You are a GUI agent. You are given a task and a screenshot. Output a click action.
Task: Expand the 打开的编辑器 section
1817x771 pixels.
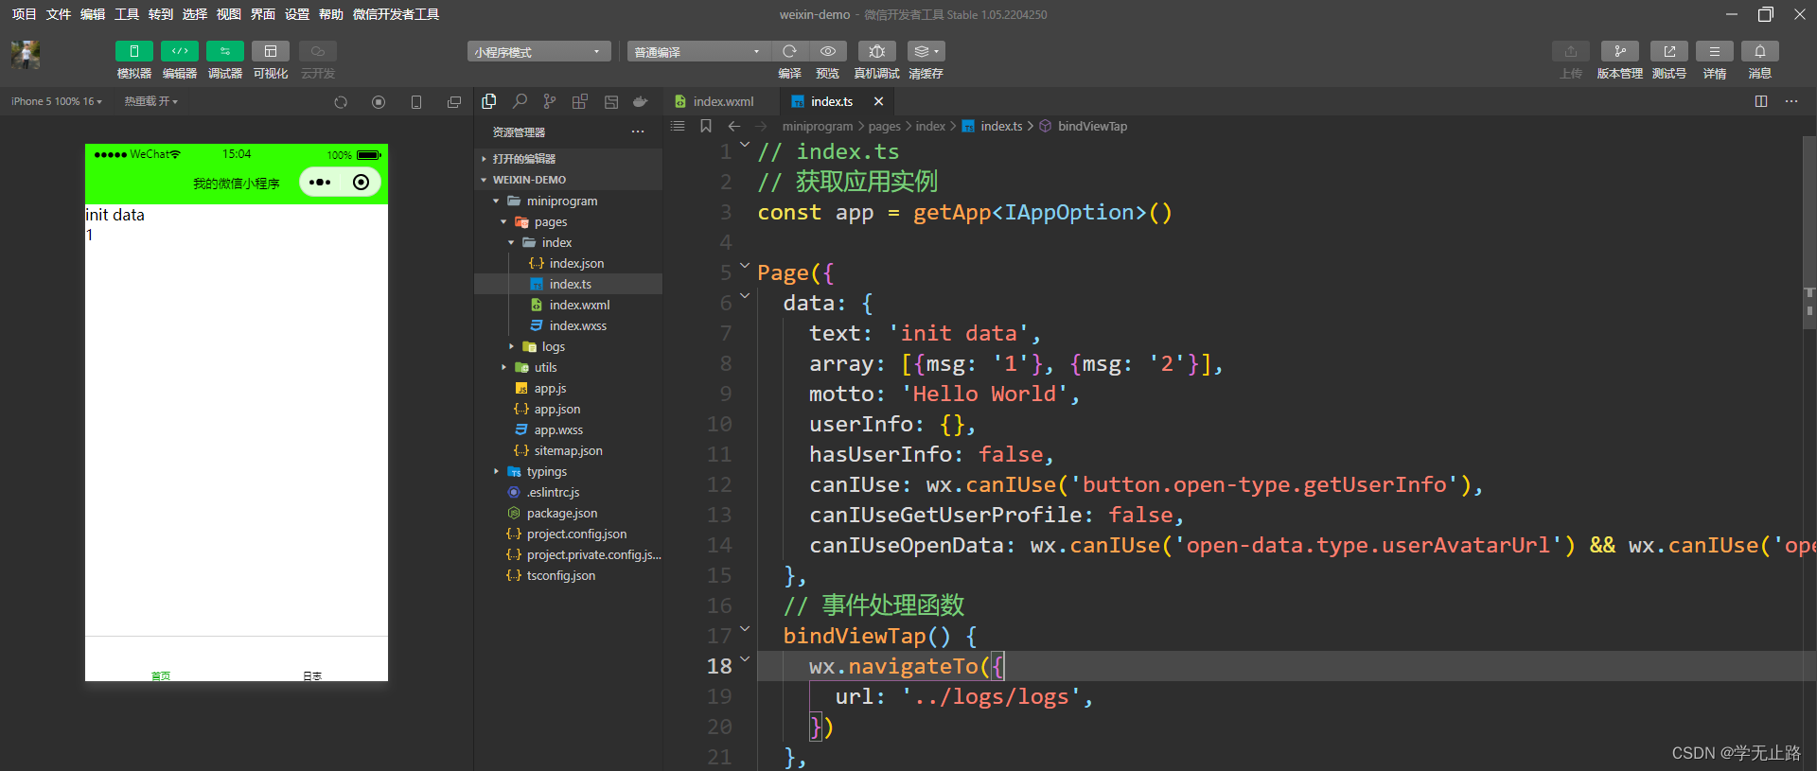pos(568,159)
